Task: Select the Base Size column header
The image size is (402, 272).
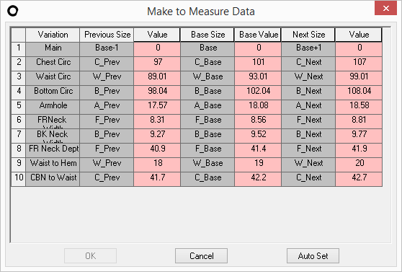Action: coord(207,35)
